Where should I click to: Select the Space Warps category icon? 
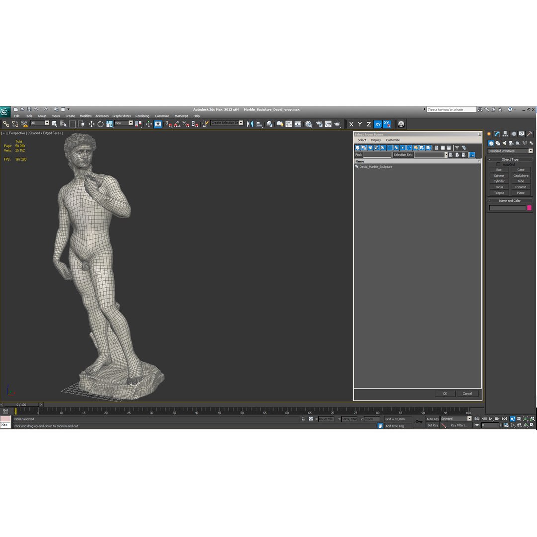(x=525, y=143)
